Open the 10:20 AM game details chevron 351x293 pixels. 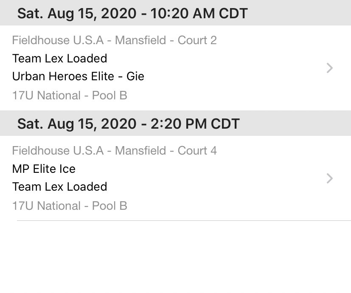pos(329,68)
